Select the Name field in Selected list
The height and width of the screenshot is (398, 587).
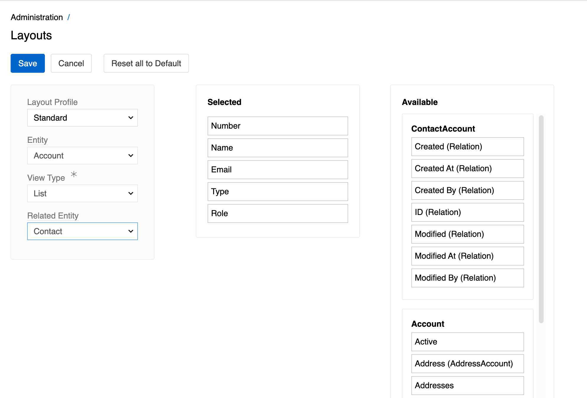pos(277,148)
